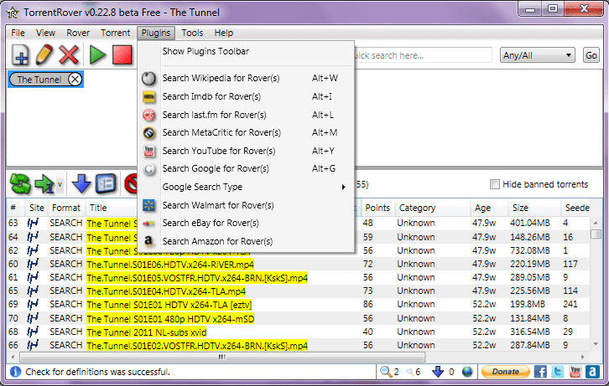Click status bar download arrow icon
Image resolution: width=609 pixels, height=386 pixels.
point(438,372)
